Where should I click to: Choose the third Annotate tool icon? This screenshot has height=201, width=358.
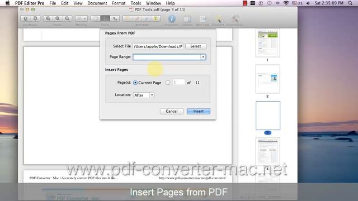[147, 18]
